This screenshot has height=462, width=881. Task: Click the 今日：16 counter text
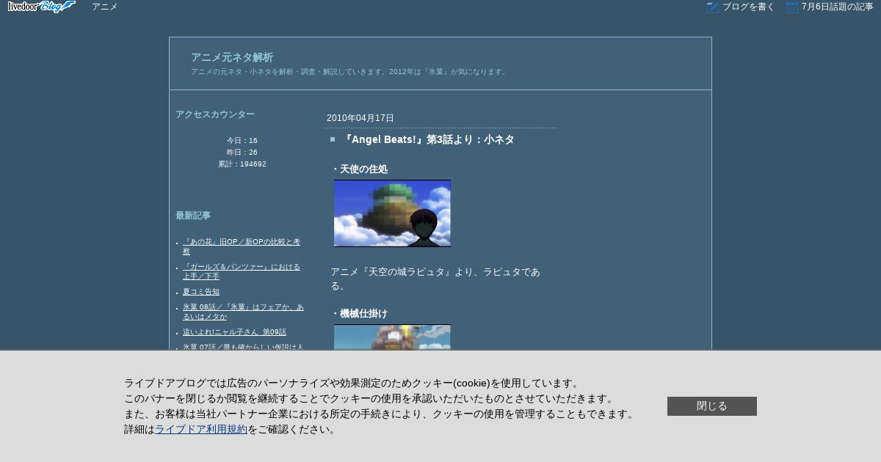click(242, 141)
